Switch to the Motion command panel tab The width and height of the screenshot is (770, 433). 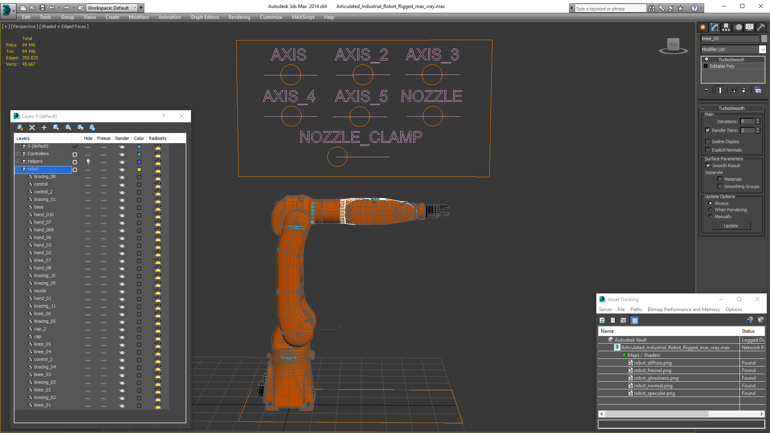click(738, 27)
